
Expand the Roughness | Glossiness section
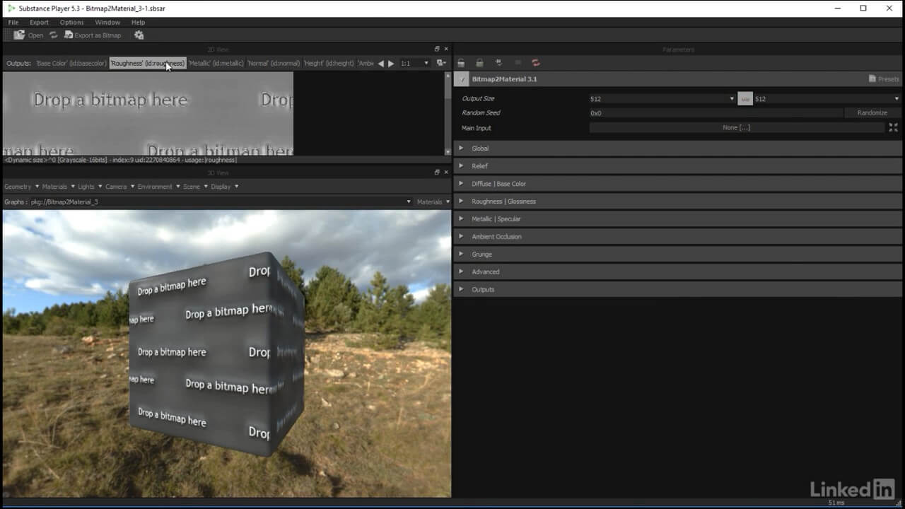(x=503, y=201)
